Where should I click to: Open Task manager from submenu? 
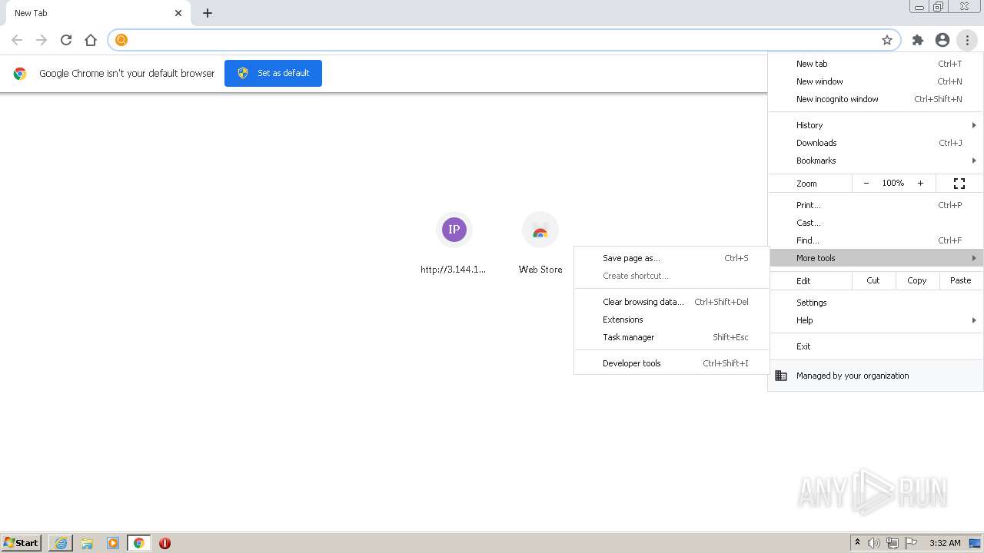click(x=671, y=337)
